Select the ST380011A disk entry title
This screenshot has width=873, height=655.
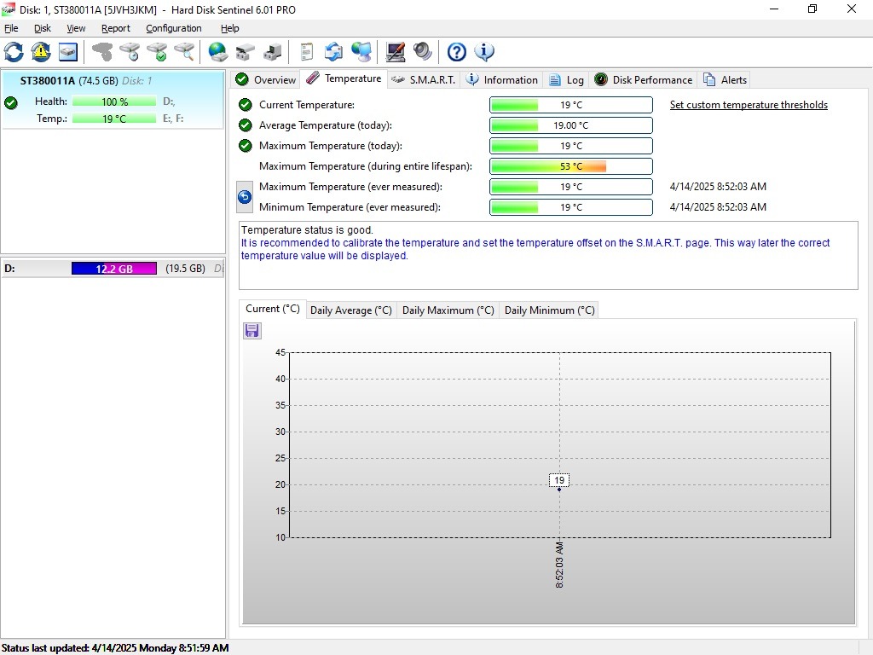click(48, 81)
